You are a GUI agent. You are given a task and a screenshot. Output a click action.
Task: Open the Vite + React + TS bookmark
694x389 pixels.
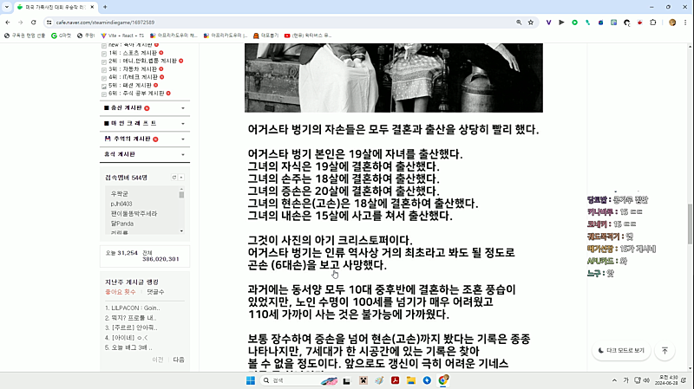tap(122, 36)
